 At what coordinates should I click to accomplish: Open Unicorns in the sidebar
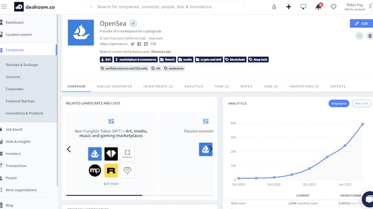point(13,77)
